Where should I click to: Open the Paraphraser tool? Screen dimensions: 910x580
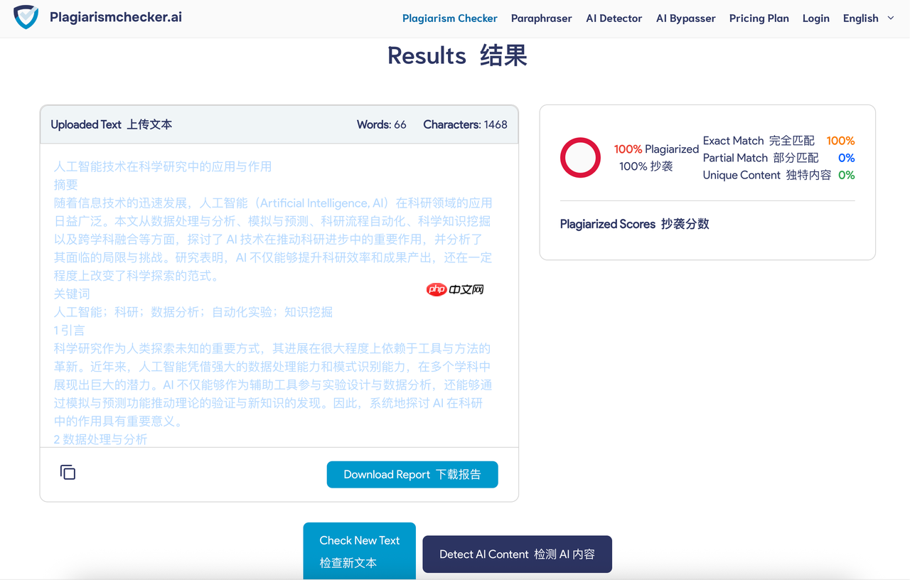[541, 18]
